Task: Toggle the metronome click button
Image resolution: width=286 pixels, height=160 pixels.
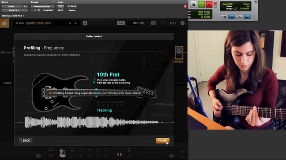Action: tap(231, 17)
